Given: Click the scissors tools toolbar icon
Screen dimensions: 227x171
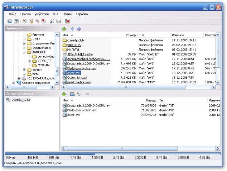Looking at the screenshot, I should [x=52, y=21].
